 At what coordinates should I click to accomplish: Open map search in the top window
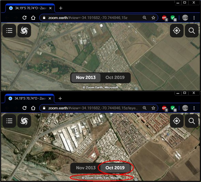(192, 31)
